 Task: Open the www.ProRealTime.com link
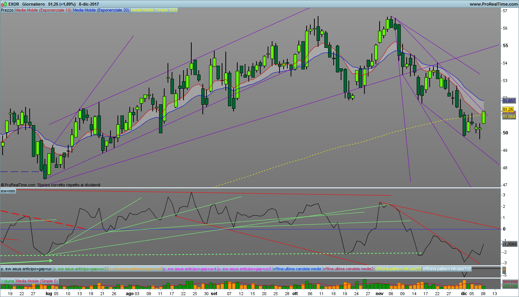pyautogui.click(x=493, y=4)
